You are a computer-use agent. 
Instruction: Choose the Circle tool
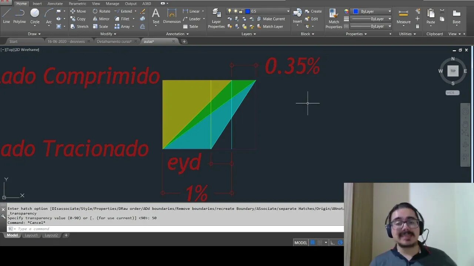click(x=35, y=17)
